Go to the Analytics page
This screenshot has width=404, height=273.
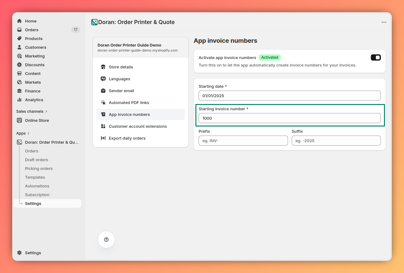(33, 100)
